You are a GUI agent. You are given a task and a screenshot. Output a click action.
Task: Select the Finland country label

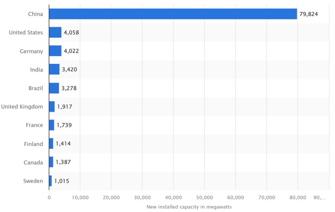pyautogui.click(x=33, y=144)
